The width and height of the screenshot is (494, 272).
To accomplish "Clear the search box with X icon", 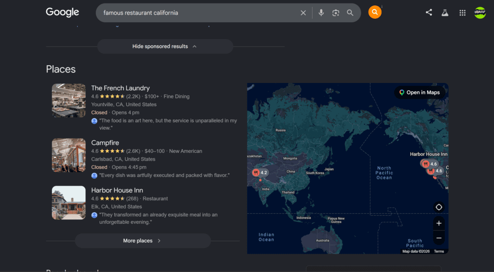I will [x=303, y=13].
